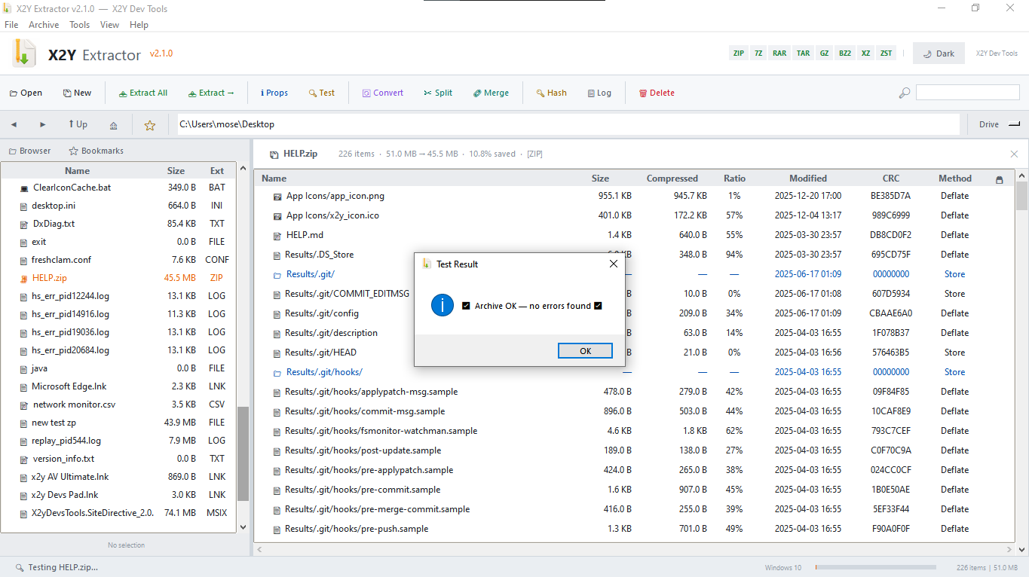This screenshot has width=1029, height=577.
Task: Click the folder icon of Results/.git/hooks/
Action: coord(277,372)
